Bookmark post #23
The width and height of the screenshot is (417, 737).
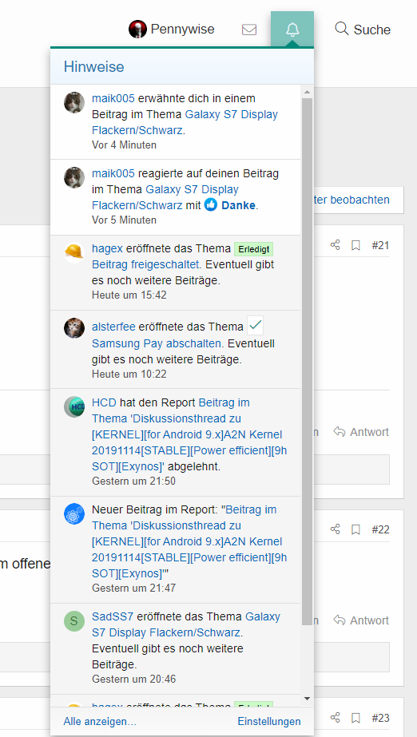click(355, 717)
